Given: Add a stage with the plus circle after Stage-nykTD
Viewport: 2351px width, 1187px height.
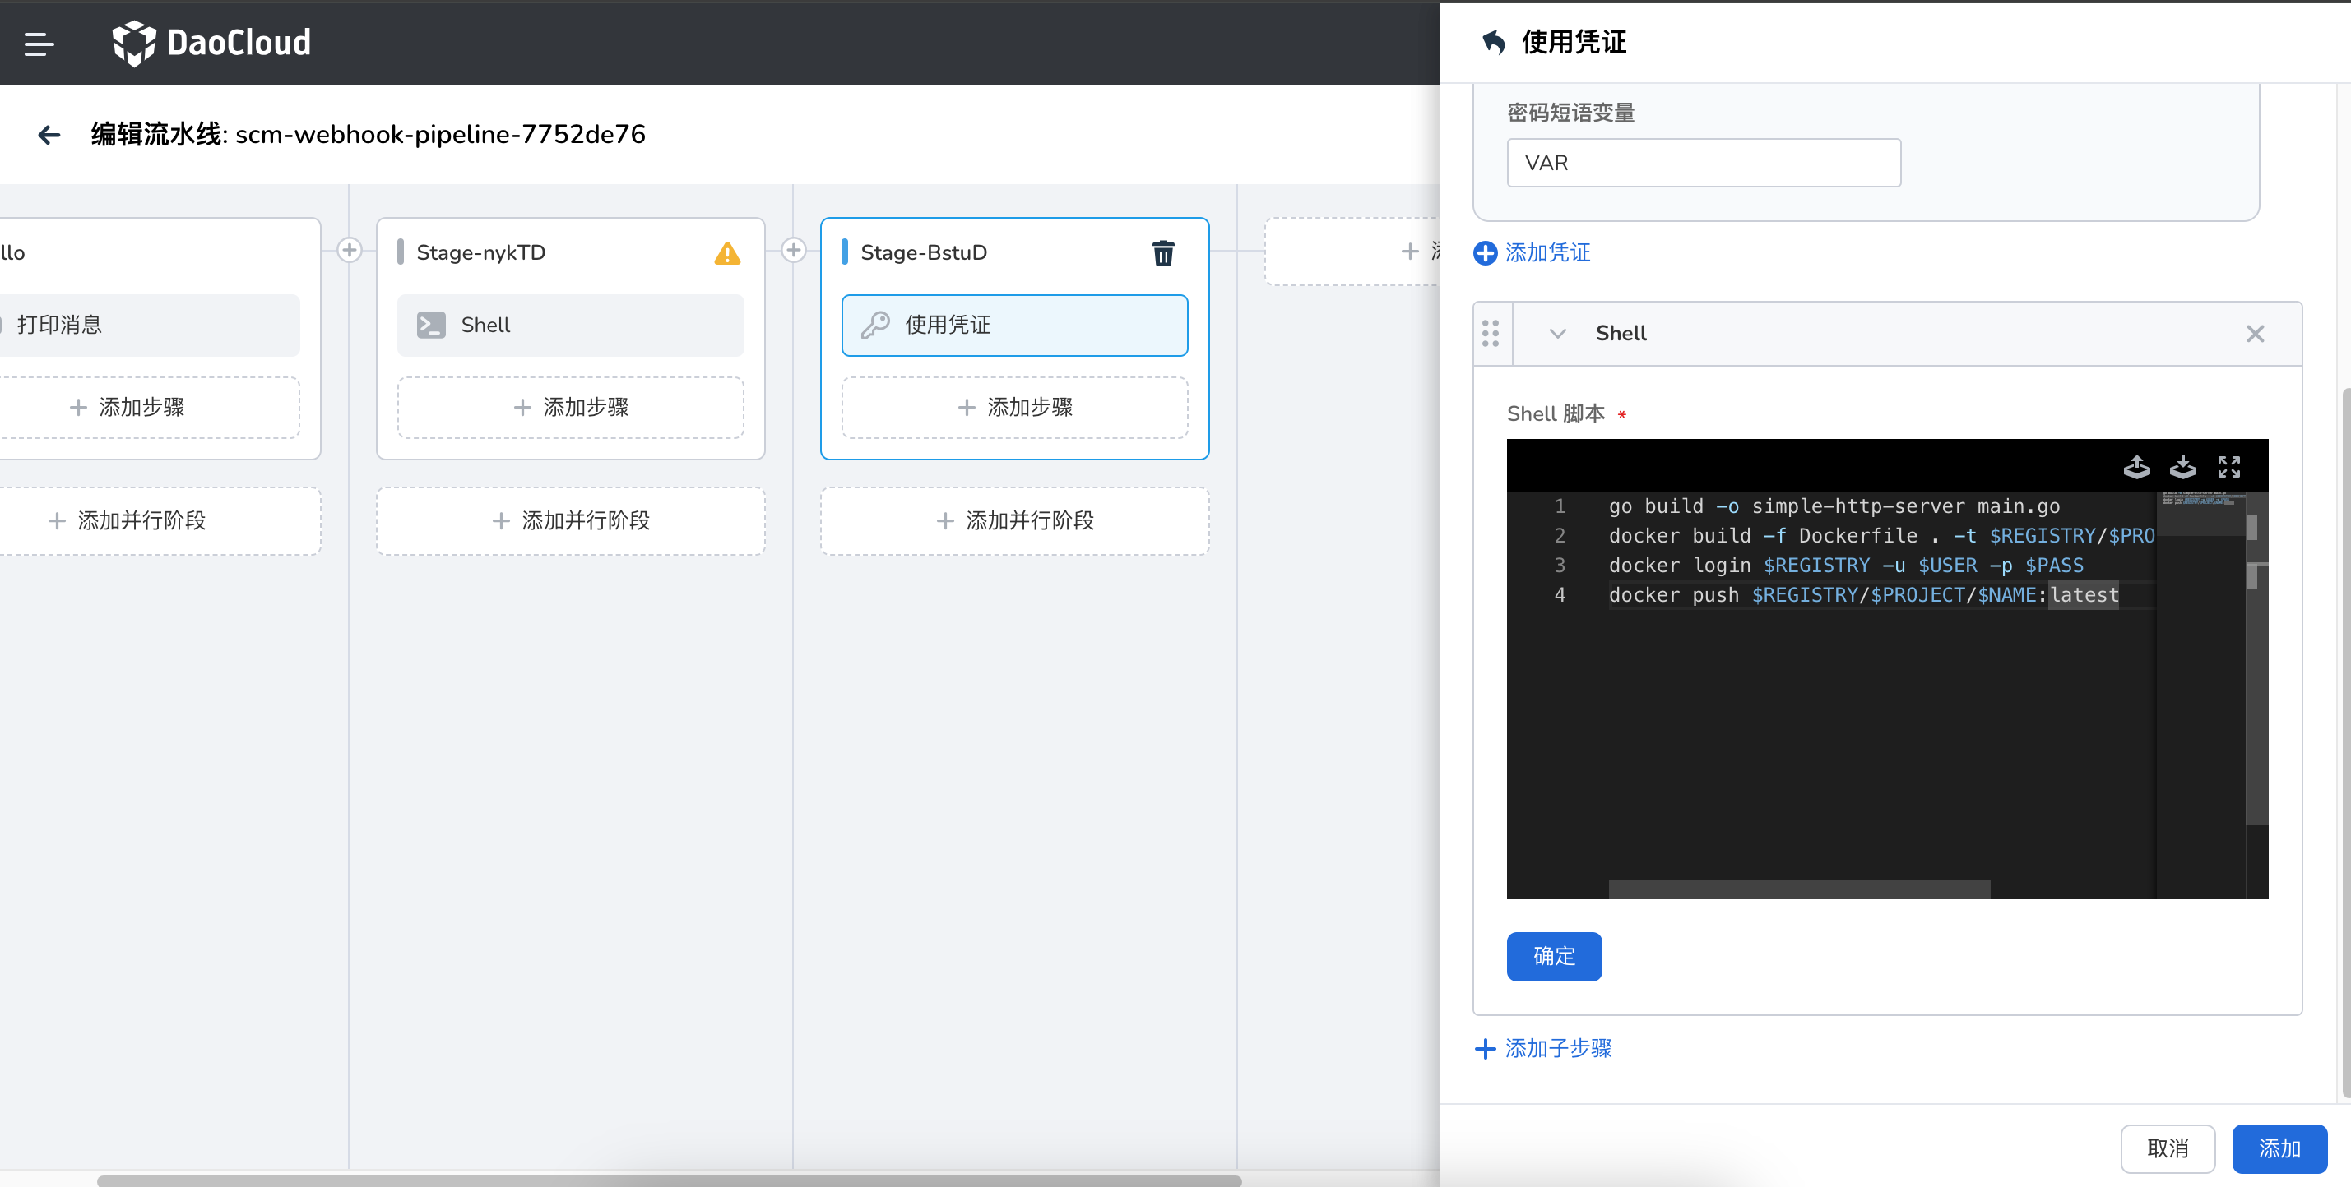Looking at the screenshot, I should click(793, 250).
